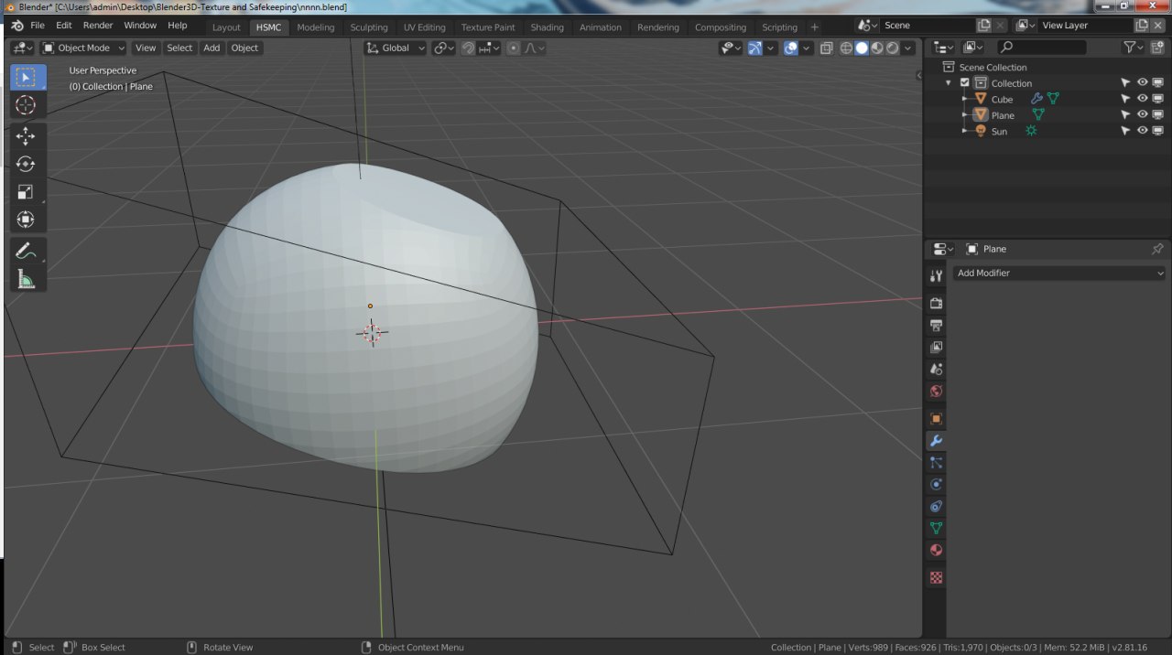Hide the Cube in viewport via eye icon
The width and height of the screenshot is (1172, 655).
(1142, 99)
